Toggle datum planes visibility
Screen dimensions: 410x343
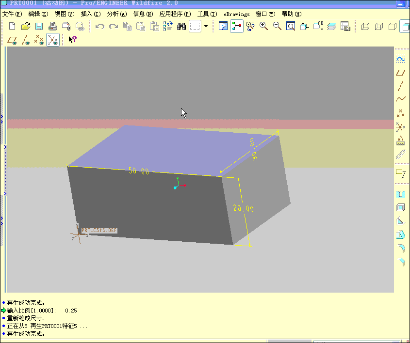point(12,40)
